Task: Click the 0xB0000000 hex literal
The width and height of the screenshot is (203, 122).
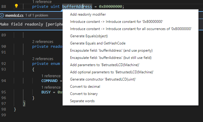Action: [x=110, y=7]
